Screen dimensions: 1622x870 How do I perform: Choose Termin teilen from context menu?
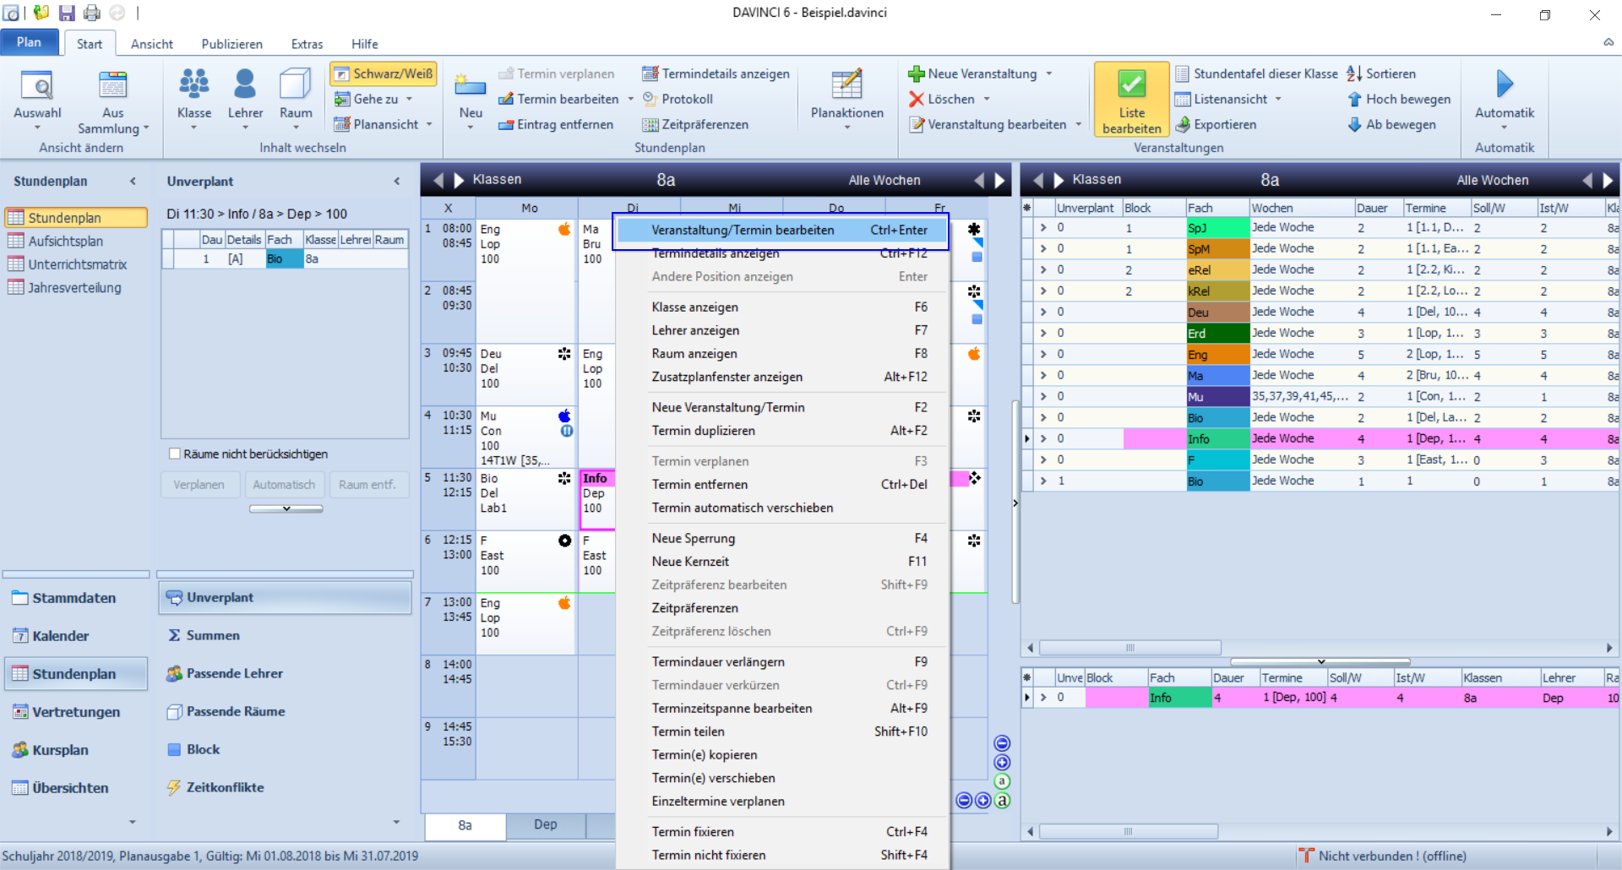783,731
